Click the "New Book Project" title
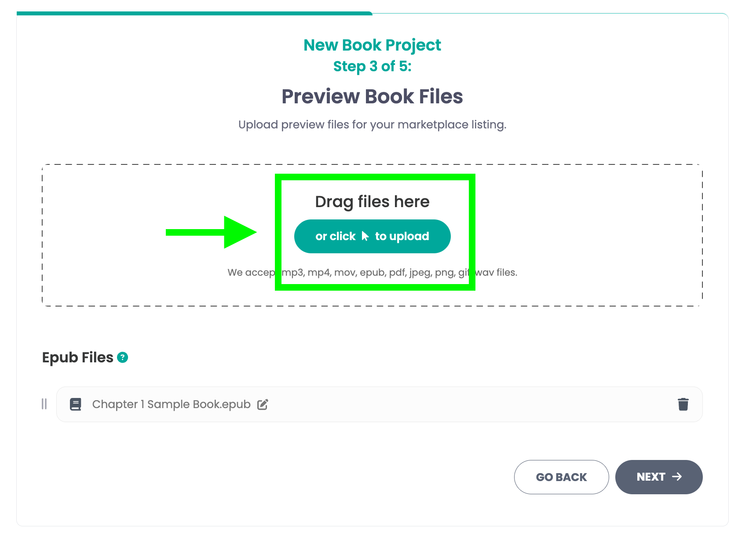The image size is (738, 540). click(372, 45)
